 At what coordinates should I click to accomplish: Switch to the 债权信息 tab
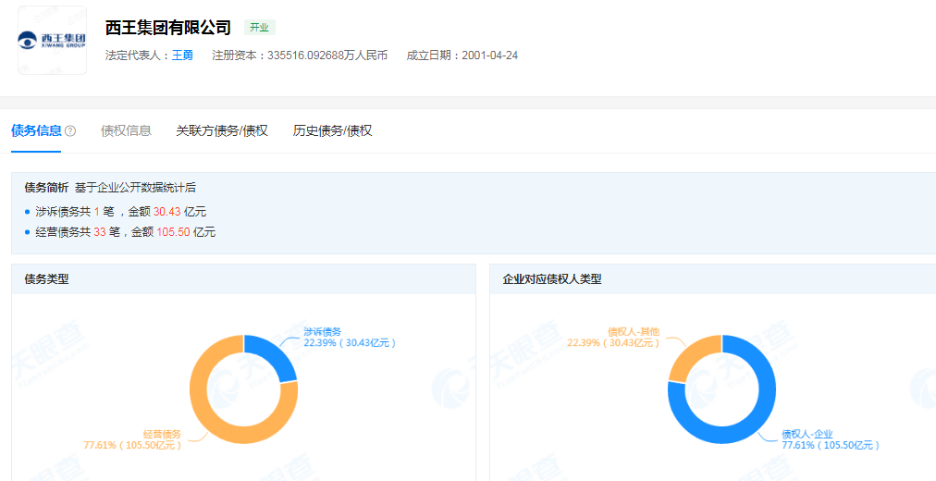(126, 130)
